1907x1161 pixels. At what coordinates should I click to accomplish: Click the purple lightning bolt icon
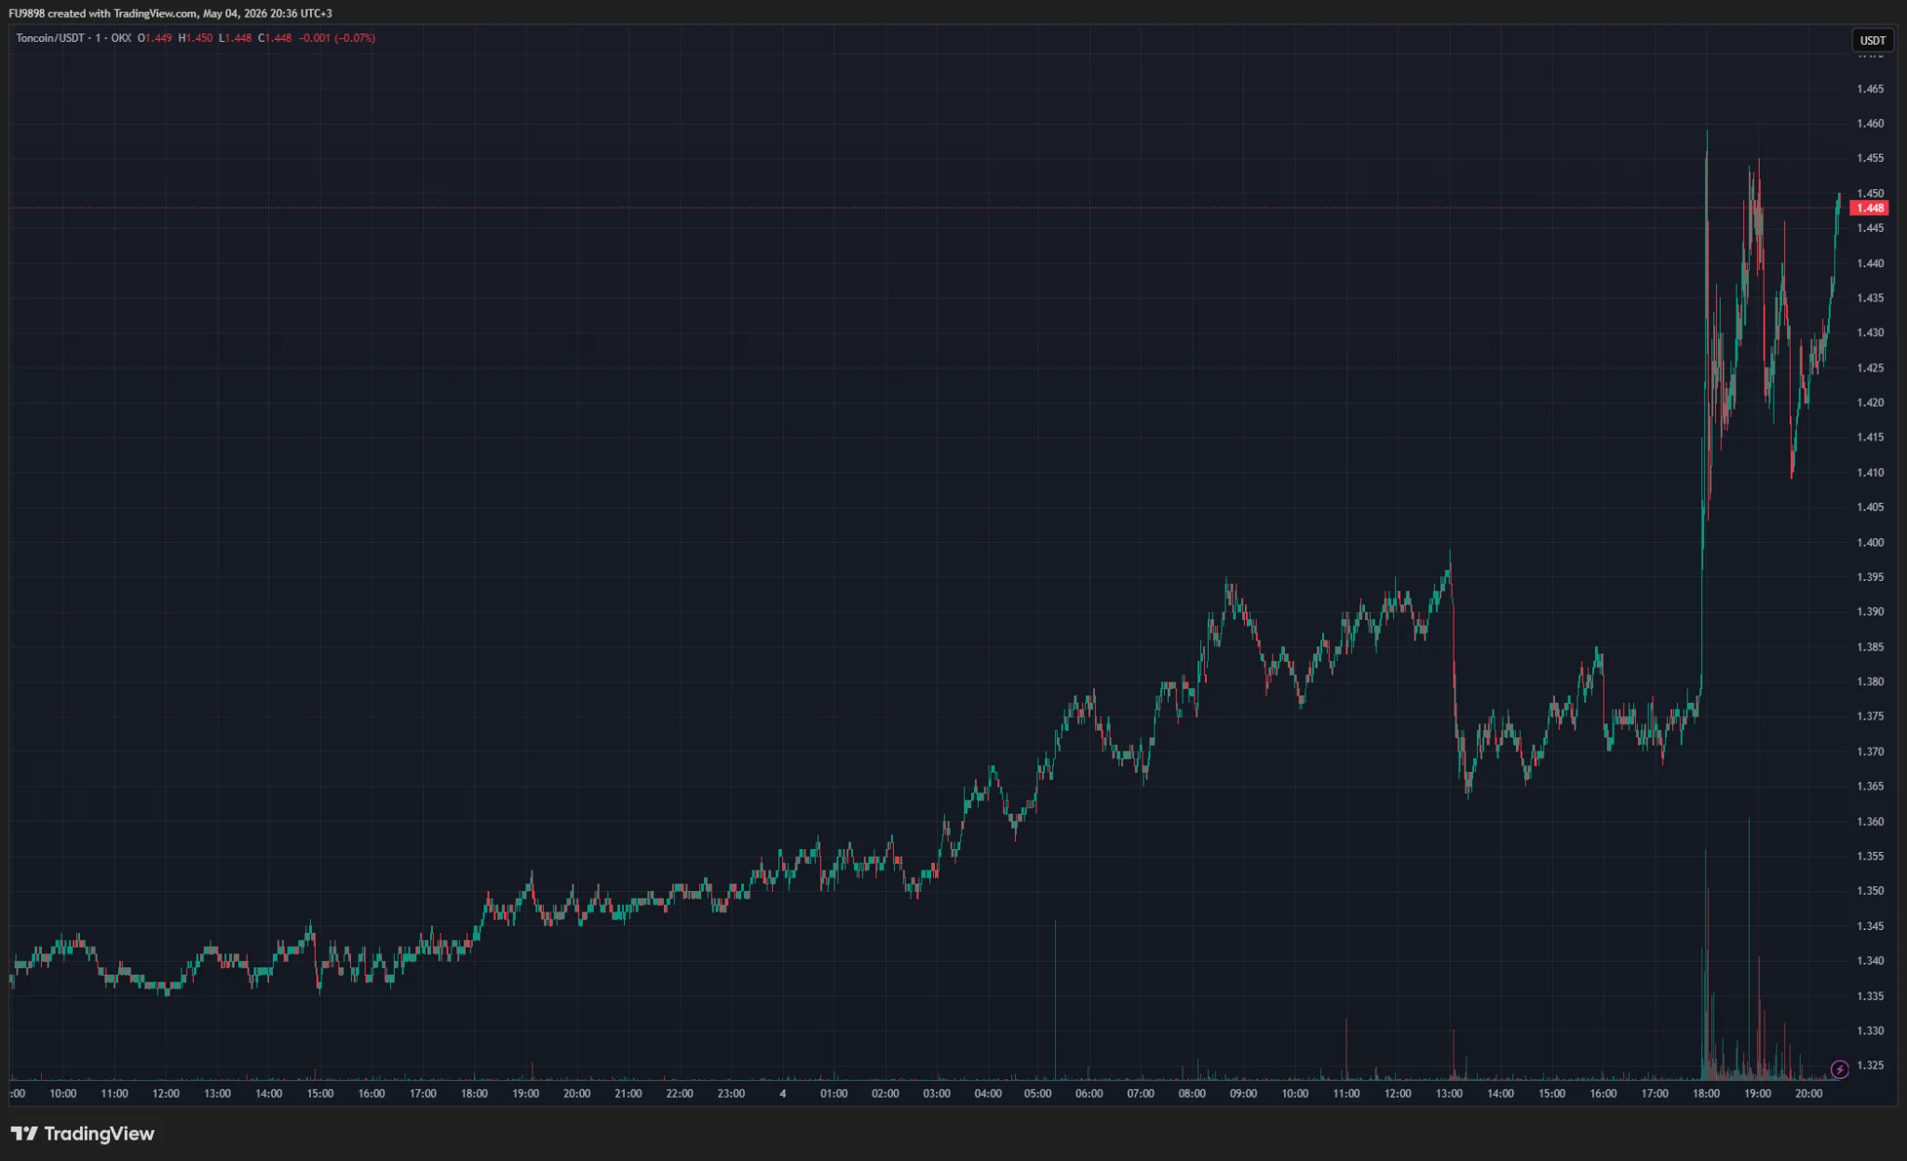(1839, 1070)
